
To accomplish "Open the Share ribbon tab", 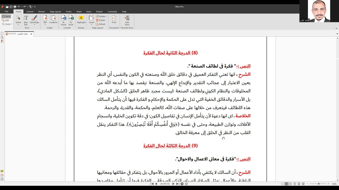I will coord(79,12).
